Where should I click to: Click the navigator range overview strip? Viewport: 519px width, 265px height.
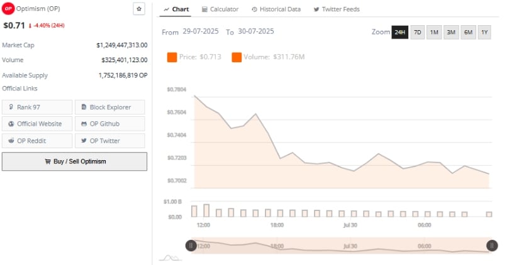(342, 246)
